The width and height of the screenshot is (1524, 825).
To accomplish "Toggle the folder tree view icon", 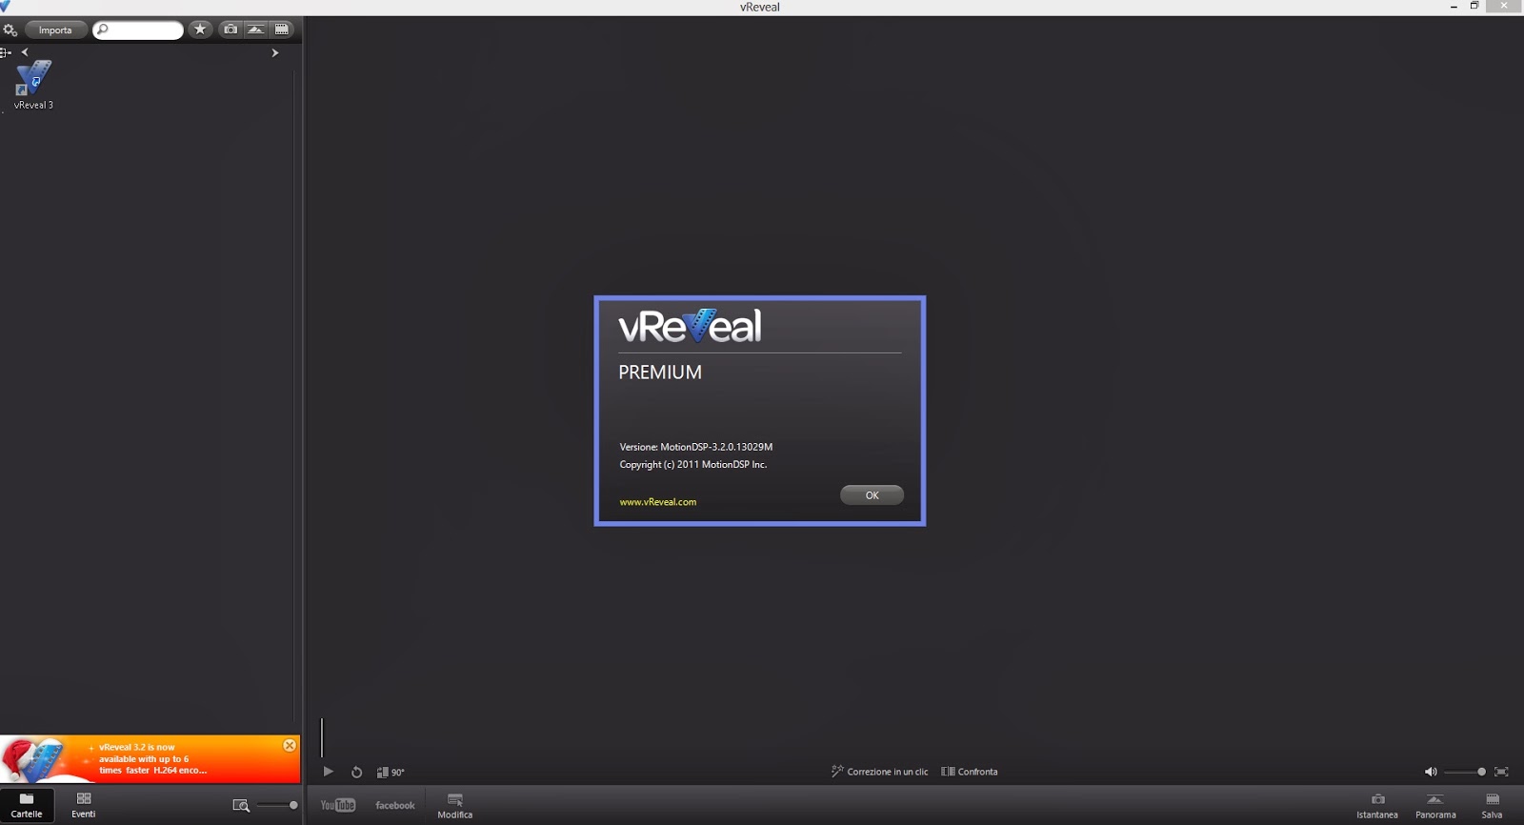I will [x=6, y=52].
